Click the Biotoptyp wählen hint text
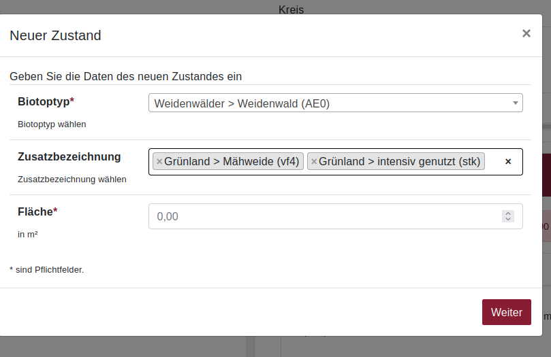The image size is (551, 357). [52, 124]
